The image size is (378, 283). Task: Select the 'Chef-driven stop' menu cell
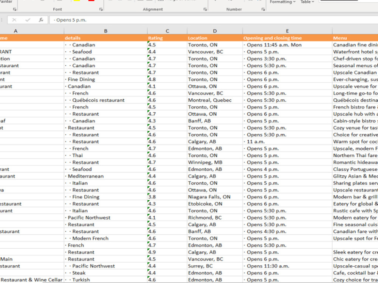[355, 59]
